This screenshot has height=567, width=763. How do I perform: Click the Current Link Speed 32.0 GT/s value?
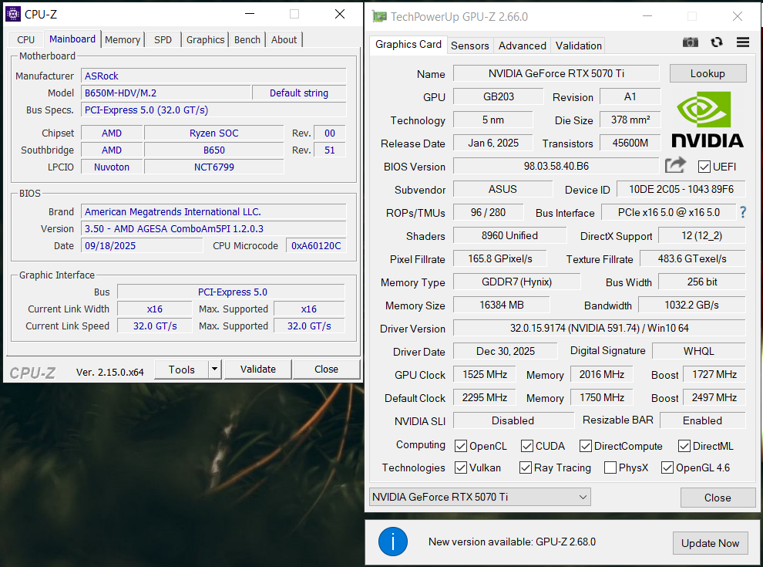coord(155,326)
